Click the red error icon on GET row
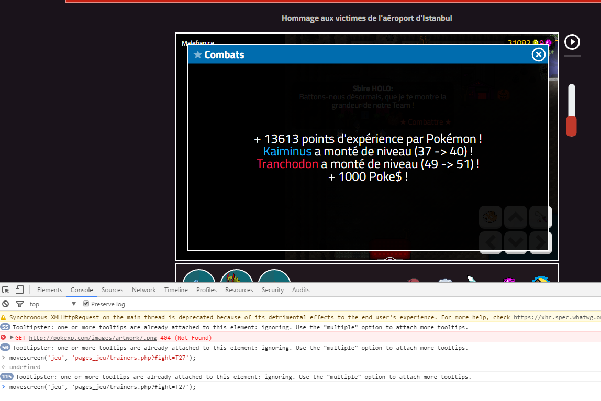This screenshot has height=401, width=601. (4, 337)
